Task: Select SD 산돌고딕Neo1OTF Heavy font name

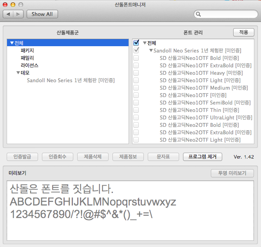Action: pos(201,73)
